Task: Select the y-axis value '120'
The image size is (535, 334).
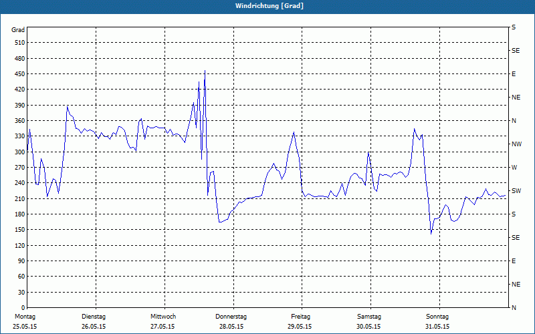Action: point(20,245)
